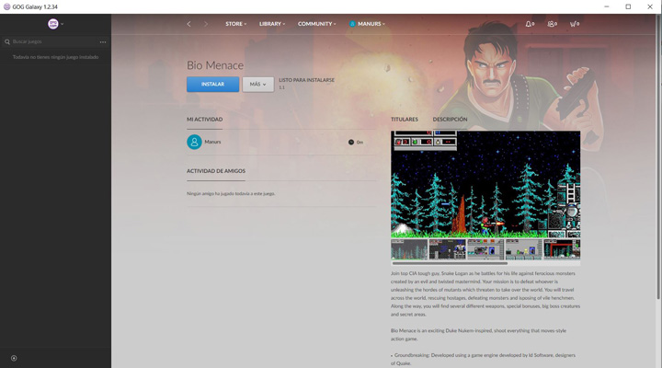Open the LIBRARY menu
The height and width of the screenshot is (368, 662).
pos(272,24)
